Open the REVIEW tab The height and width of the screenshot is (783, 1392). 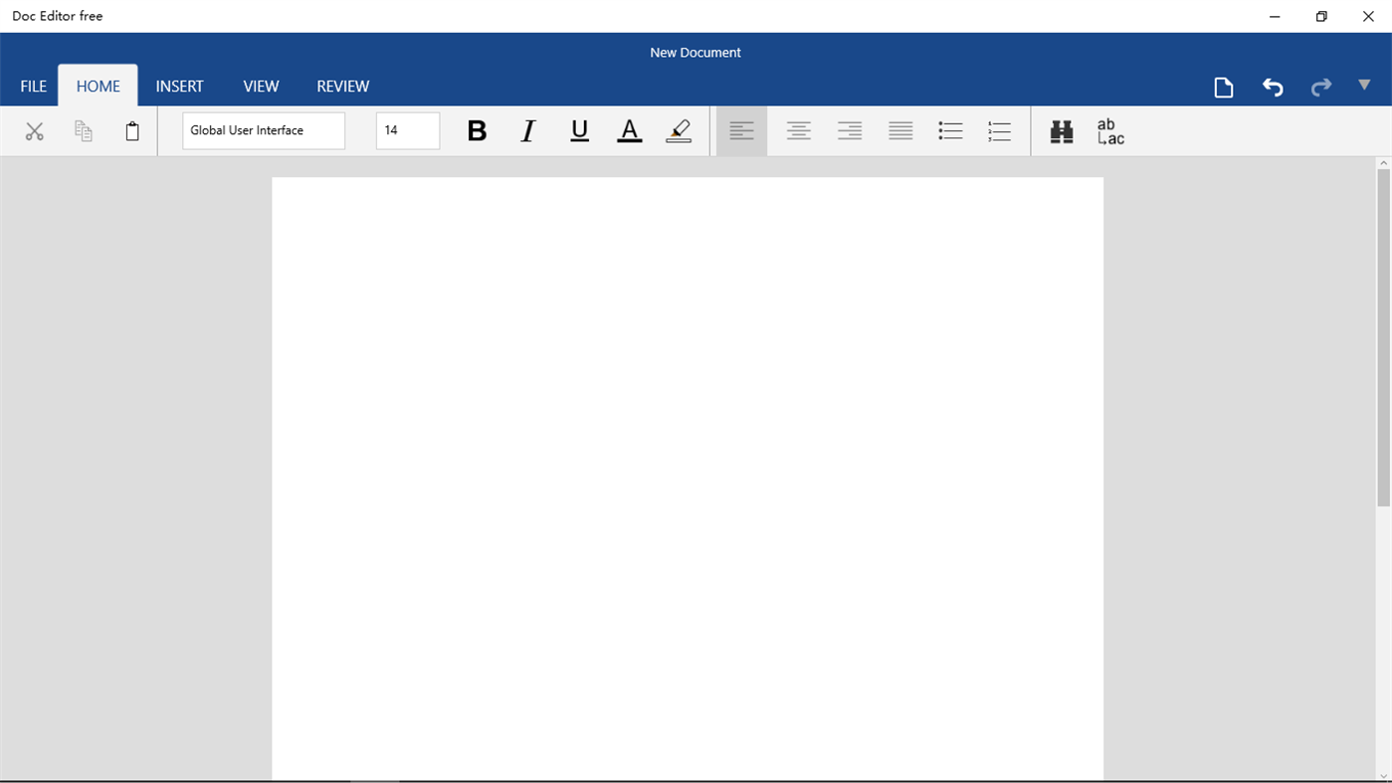342,86
